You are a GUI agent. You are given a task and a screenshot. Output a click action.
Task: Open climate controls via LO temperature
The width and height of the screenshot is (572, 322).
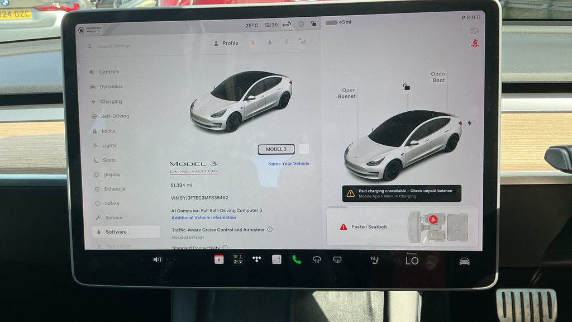(412, 261)
